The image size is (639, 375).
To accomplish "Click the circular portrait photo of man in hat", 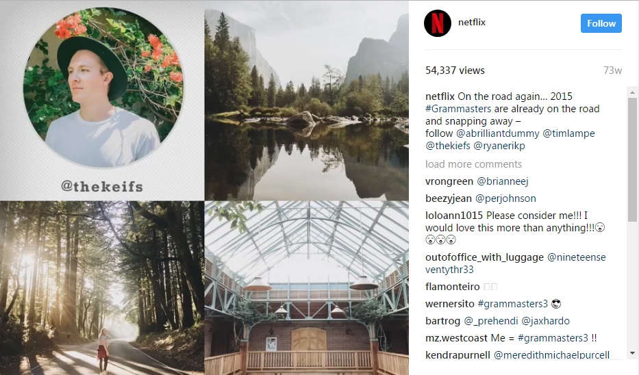I will pos(103,88).
